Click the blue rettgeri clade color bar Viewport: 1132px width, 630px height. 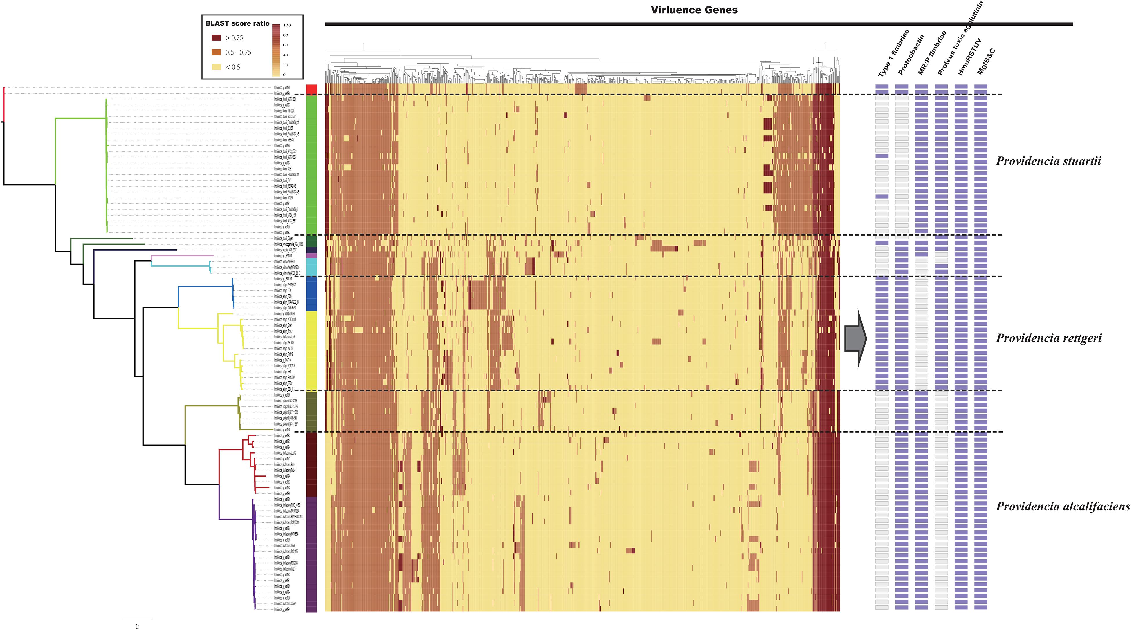click(311, 293)
